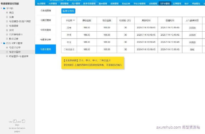This screenshot has height=134, width=205.
Task: Click 未添加 label in the 季卡 row
Action: (x=192, y=35)
